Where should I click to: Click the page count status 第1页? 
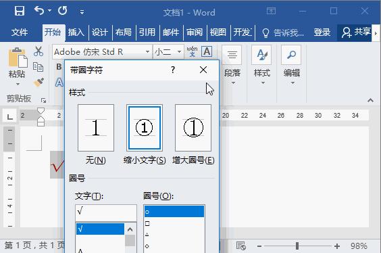(x=34, y=245)
